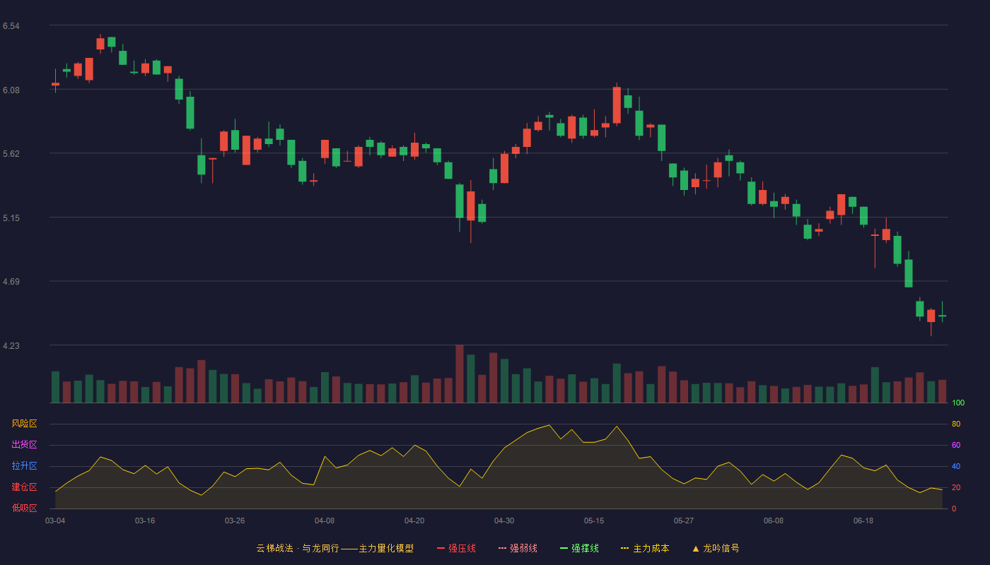Click the 拉升区 zone label

click(24, 466)
